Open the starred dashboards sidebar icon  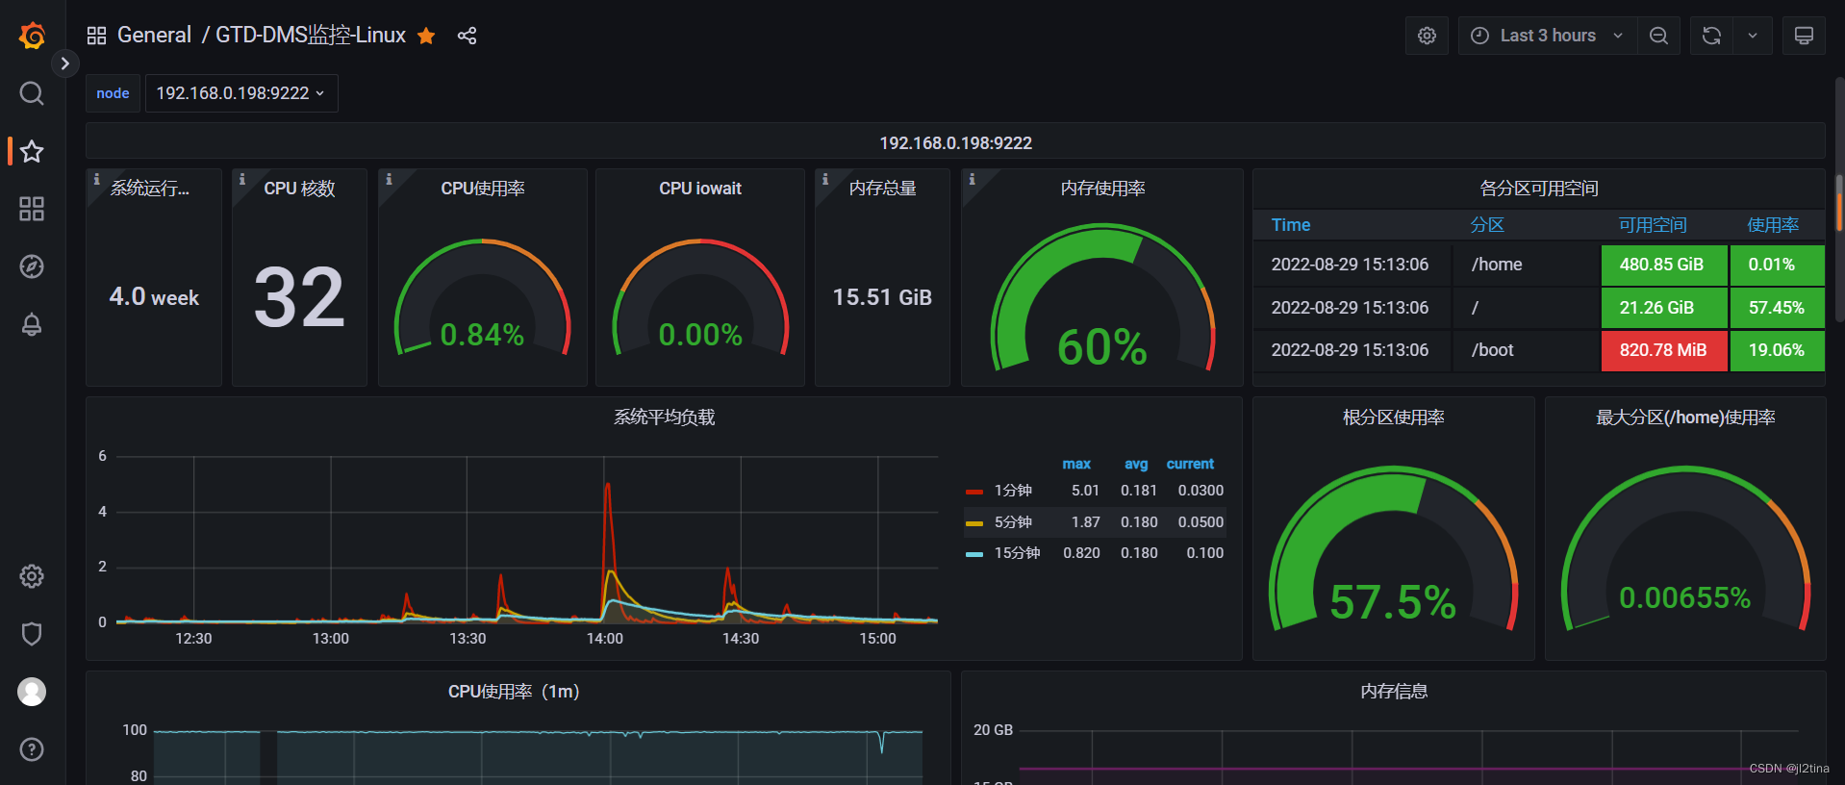[x=32, y=151]
